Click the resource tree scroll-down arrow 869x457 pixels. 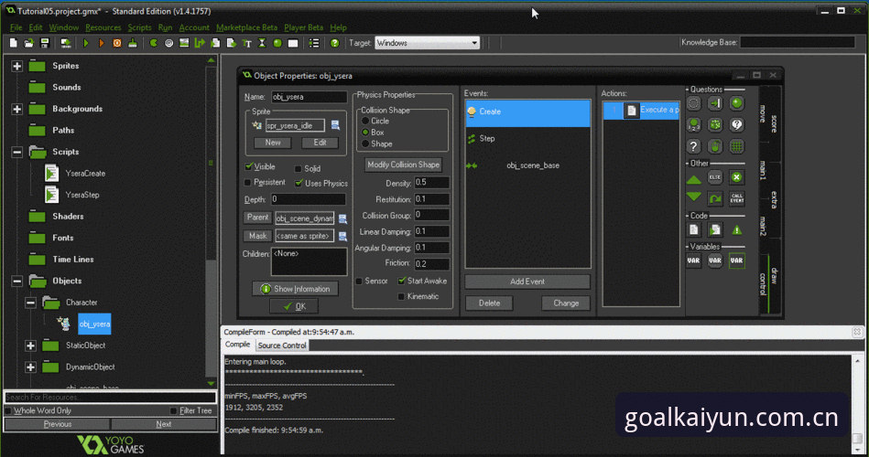coord(212,383)
